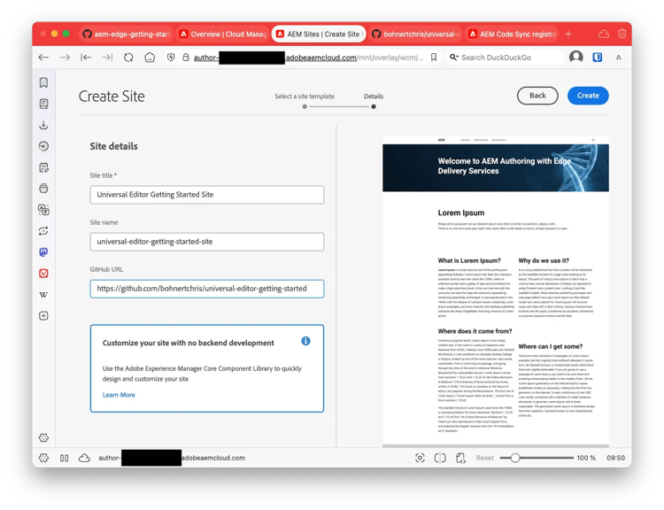Capture page with camera icon

(x=420, y=458)
